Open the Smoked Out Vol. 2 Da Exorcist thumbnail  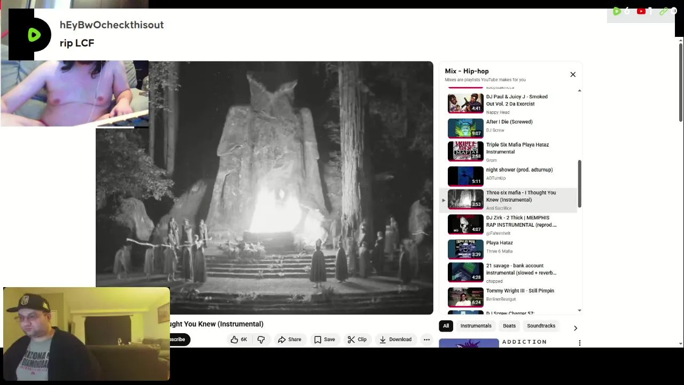[x=465, y=104]
